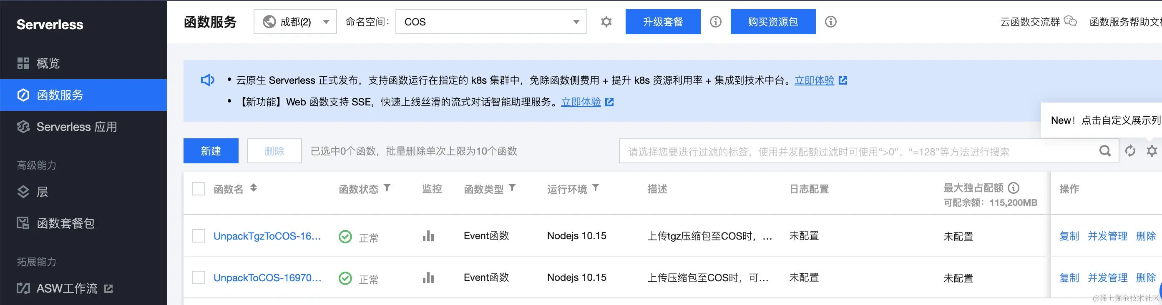The image size is (1162, 305).
Task: Open the 函数状态 filter
Action: pyautogui.click(x=387, y=187)
